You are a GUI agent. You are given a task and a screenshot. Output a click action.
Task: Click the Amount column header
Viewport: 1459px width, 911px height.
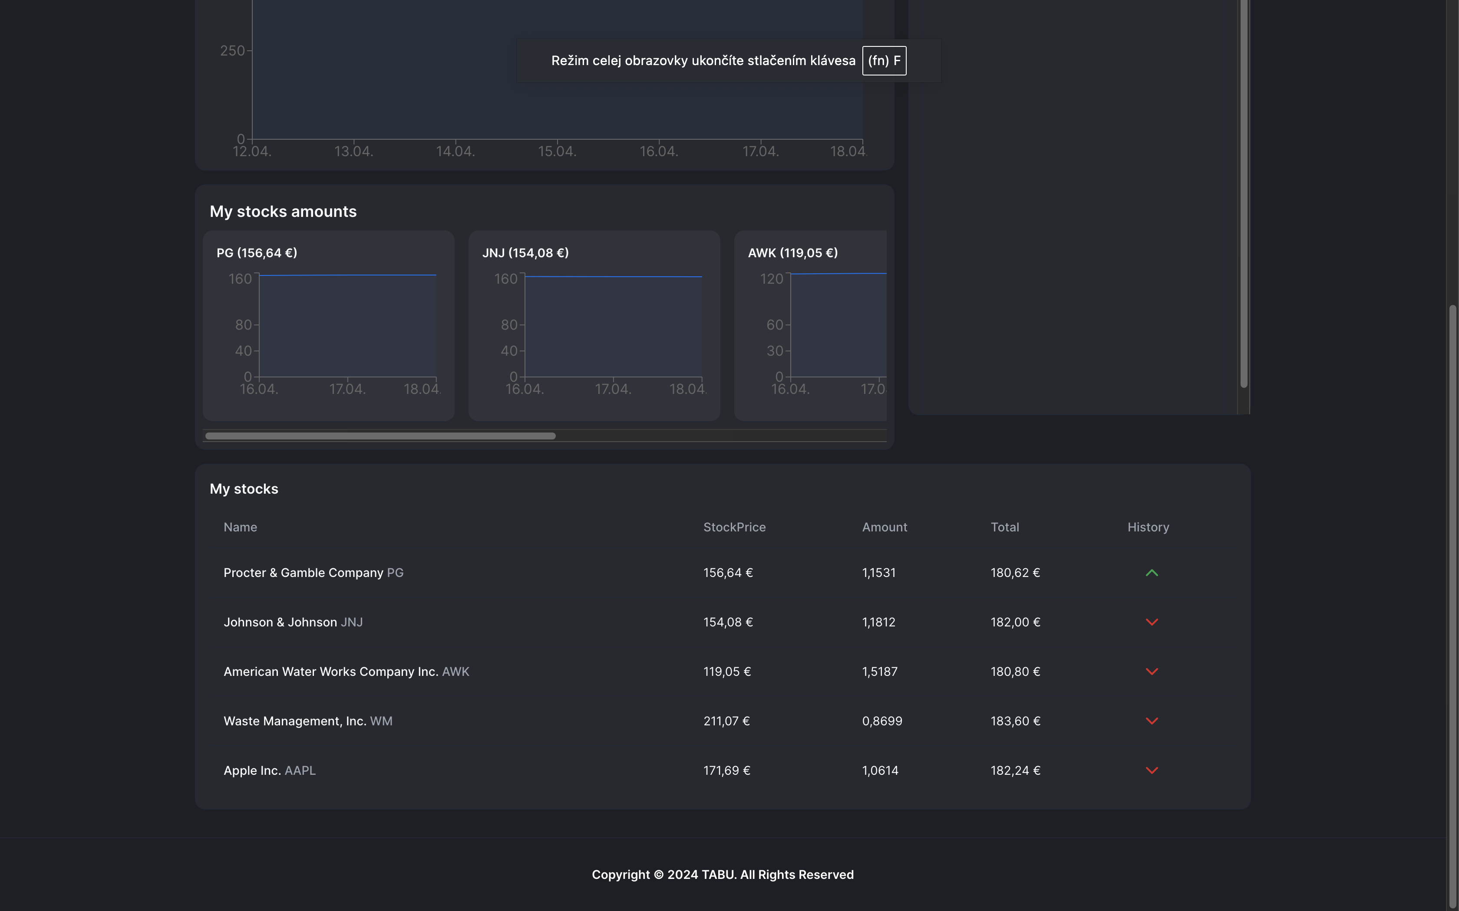[x=884, y=527]
